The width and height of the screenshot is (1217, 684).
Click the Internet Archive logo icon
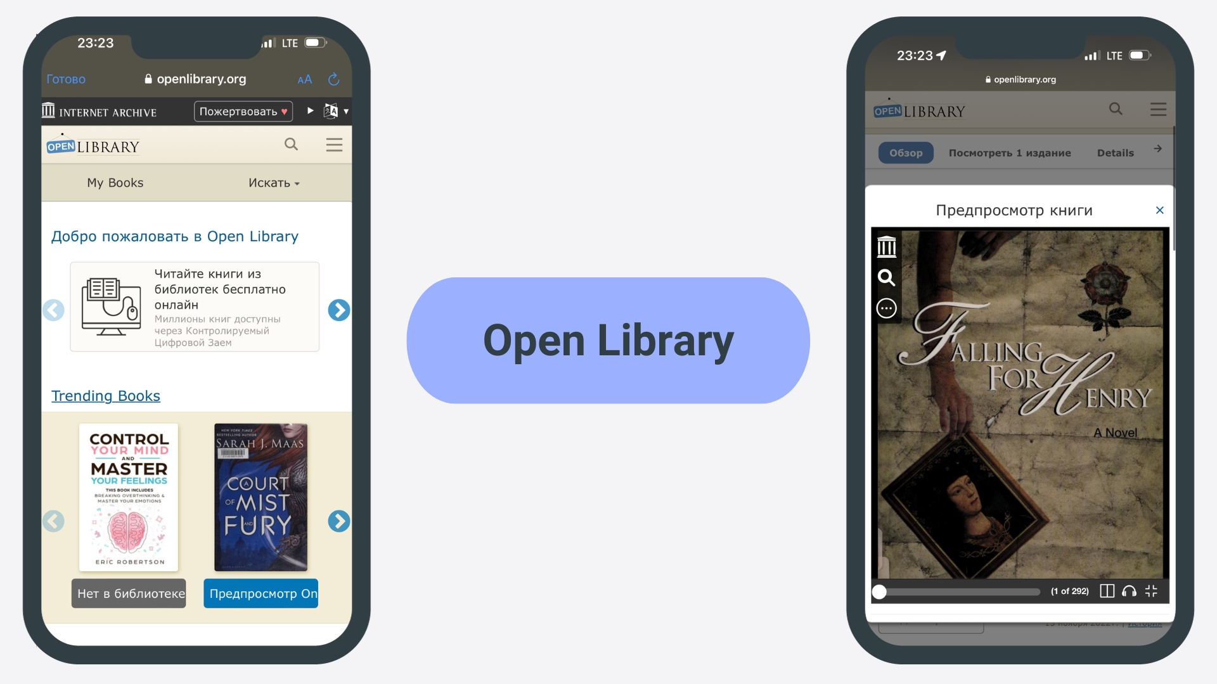(46, 111)
